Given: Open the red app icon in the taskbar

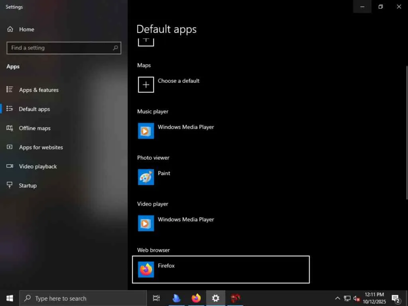Looking at the screenshot, I should pos(235,298).
